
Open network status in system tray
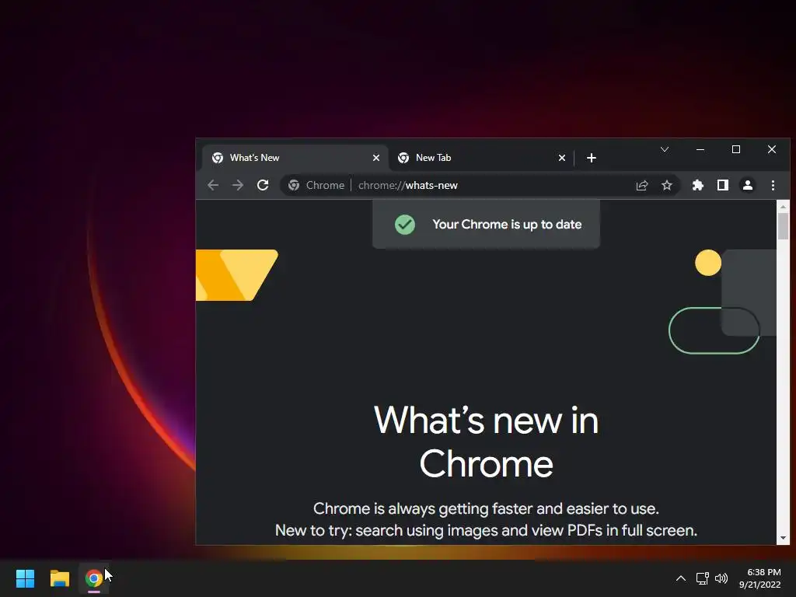click(702, 578)
